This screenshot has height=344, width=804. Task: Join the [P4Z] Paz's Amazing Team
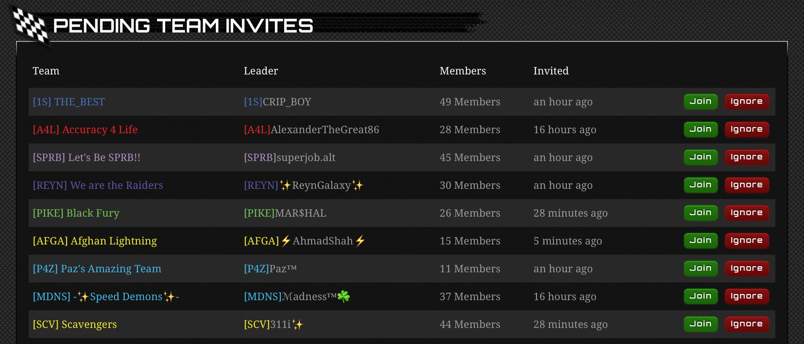[x=700, y=269]
